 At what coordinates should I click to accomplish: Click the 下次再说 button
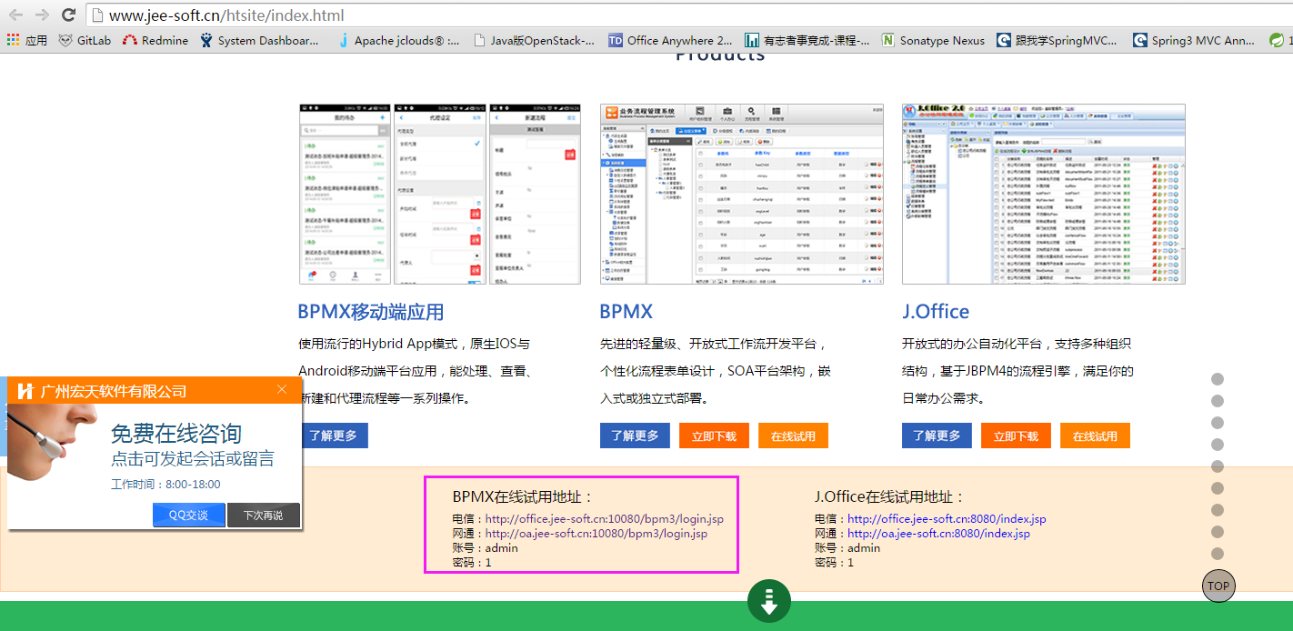point(264,515)
